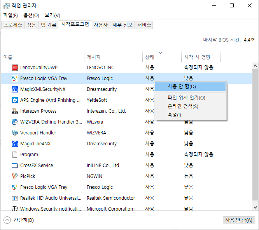The width and height of the screenshot is (259, 230).
Task: Maximize the Task Manager window
Action: [232, 5]
